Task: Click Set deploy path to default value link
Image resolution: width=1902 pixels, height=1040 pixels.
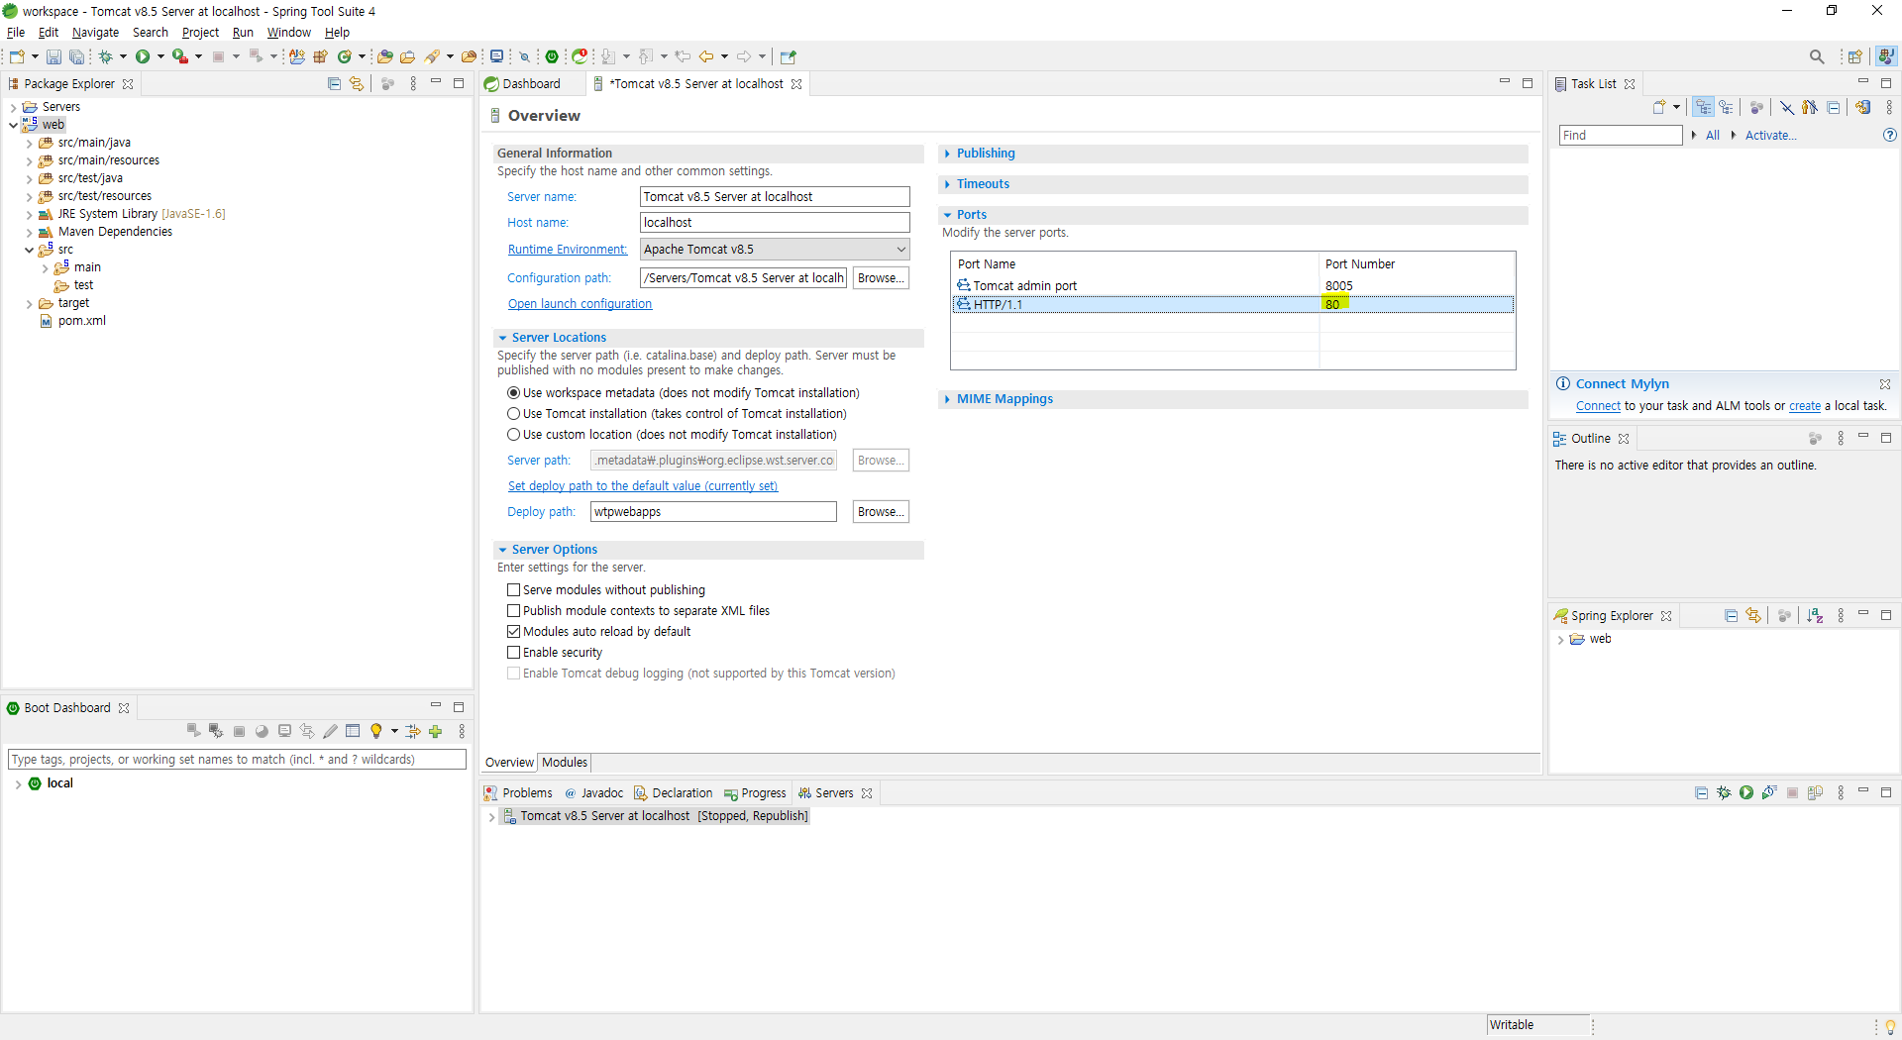Action: 642,486
